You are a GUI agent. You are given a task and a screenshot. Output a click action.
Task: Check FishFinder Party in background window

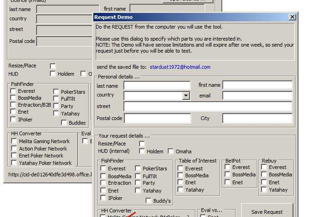point(56,106)
